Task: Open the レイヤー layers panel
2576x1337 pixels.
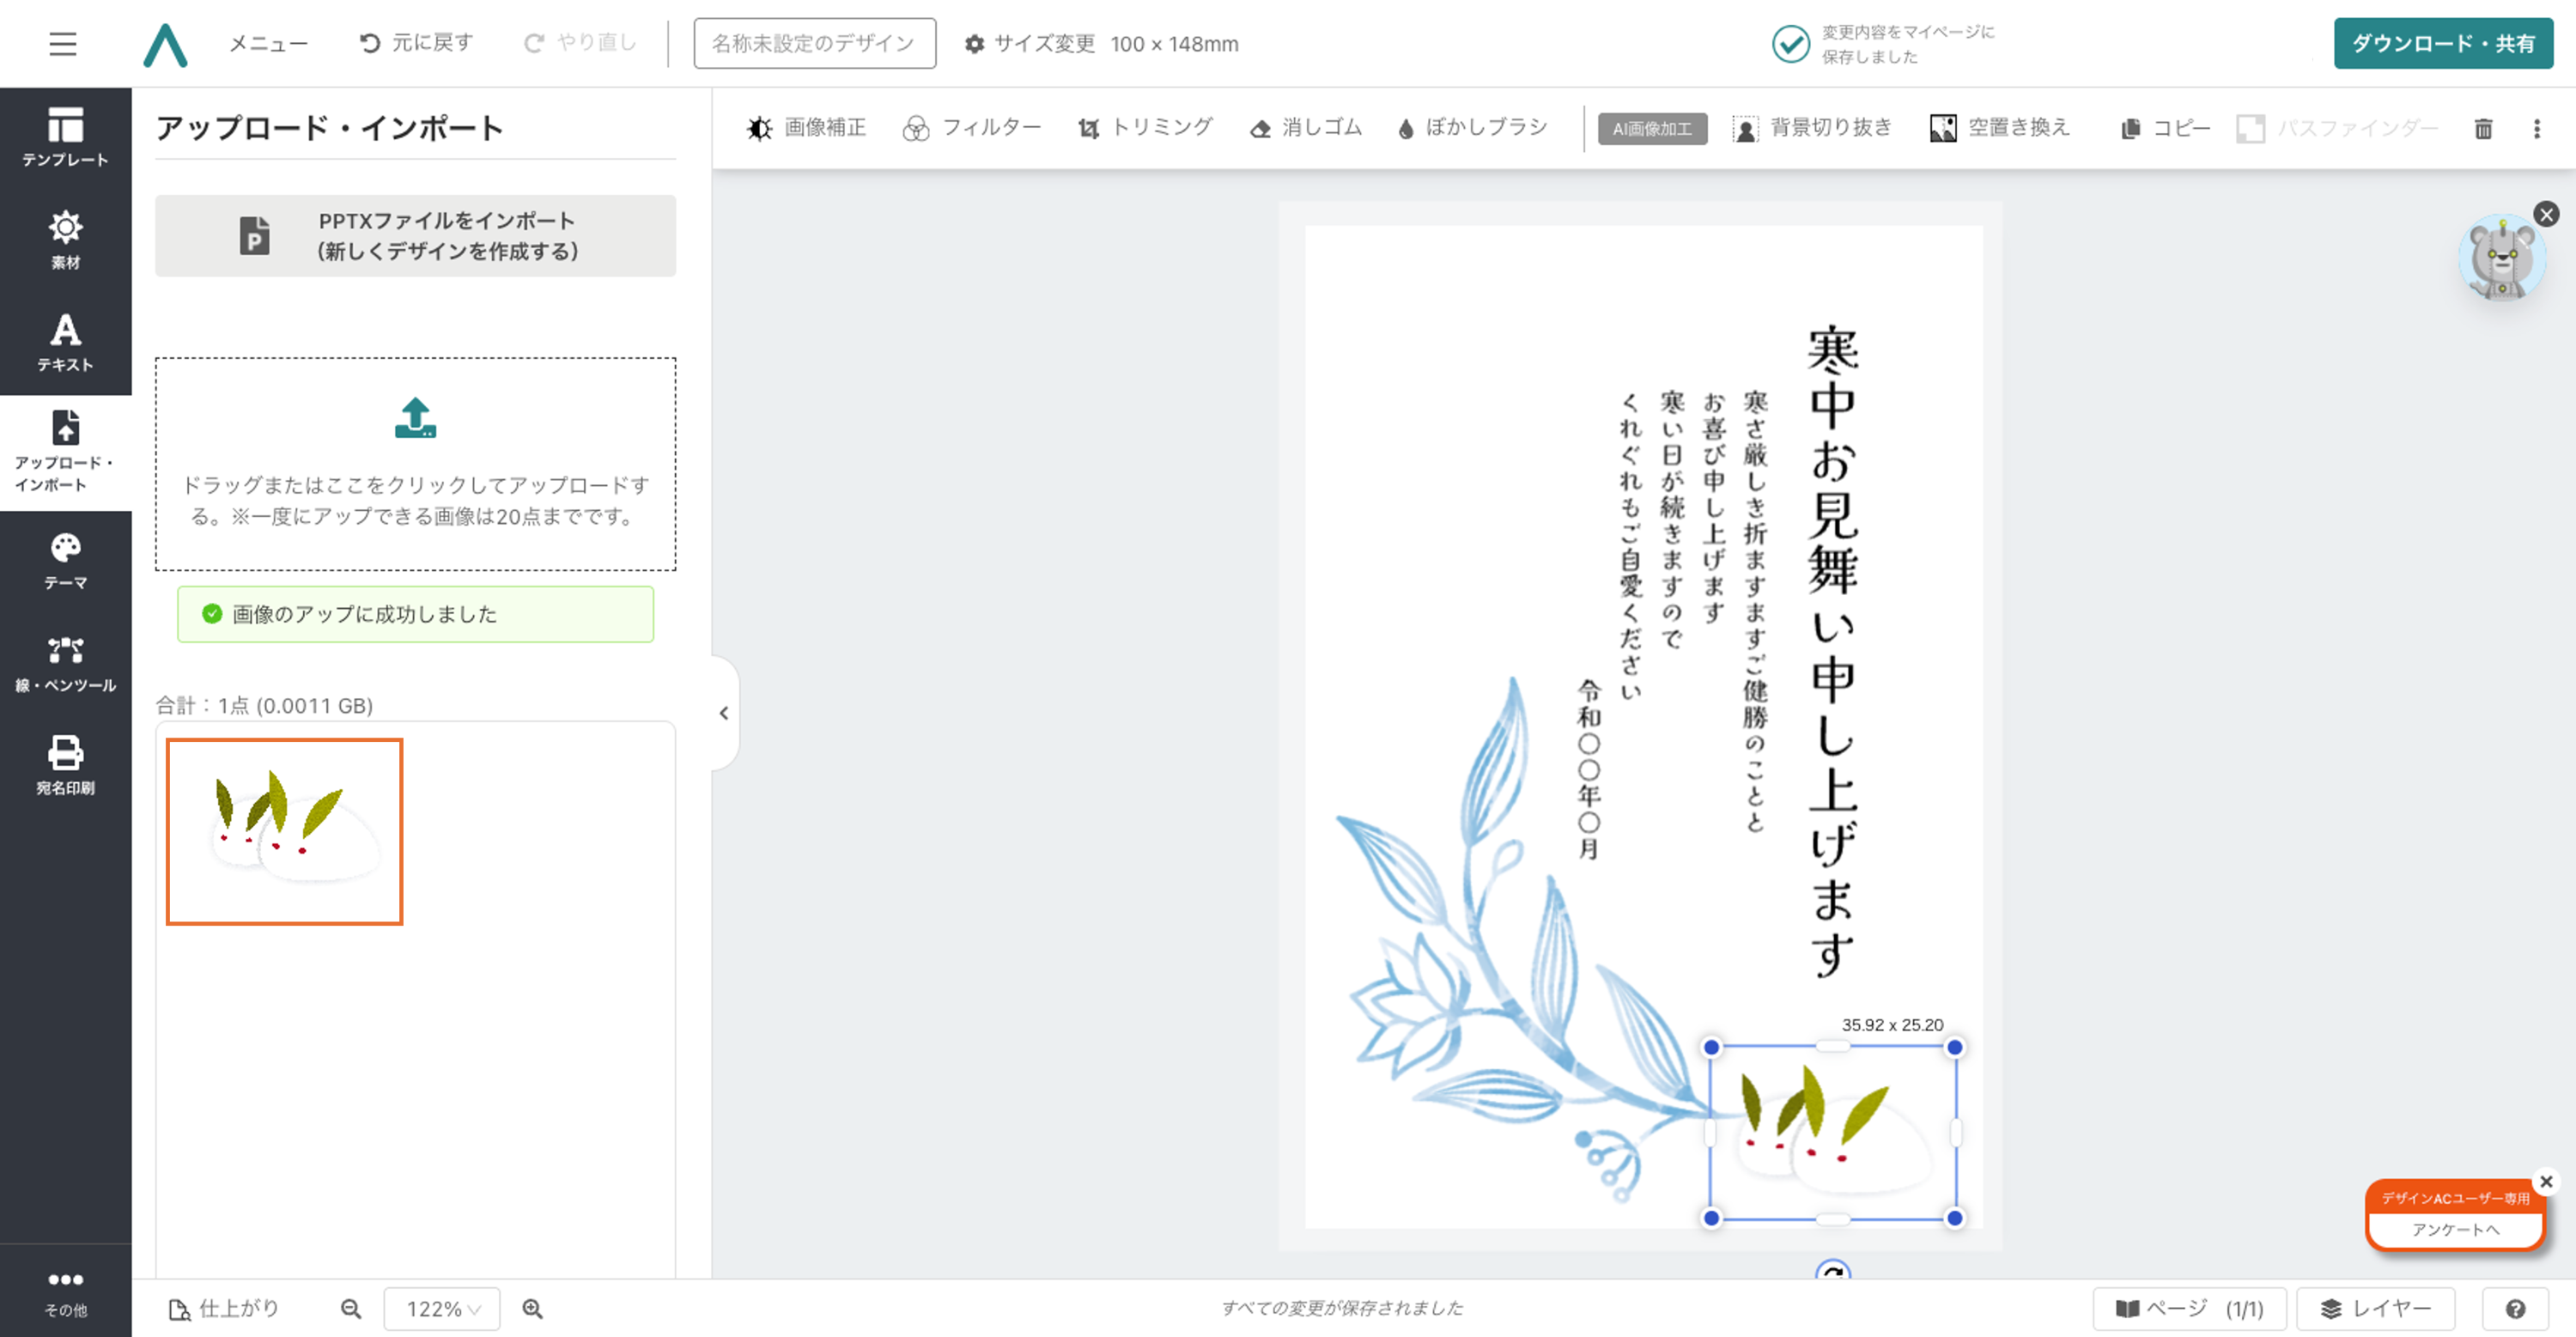Action: pyautogui.click(x=2375, y=1309)
